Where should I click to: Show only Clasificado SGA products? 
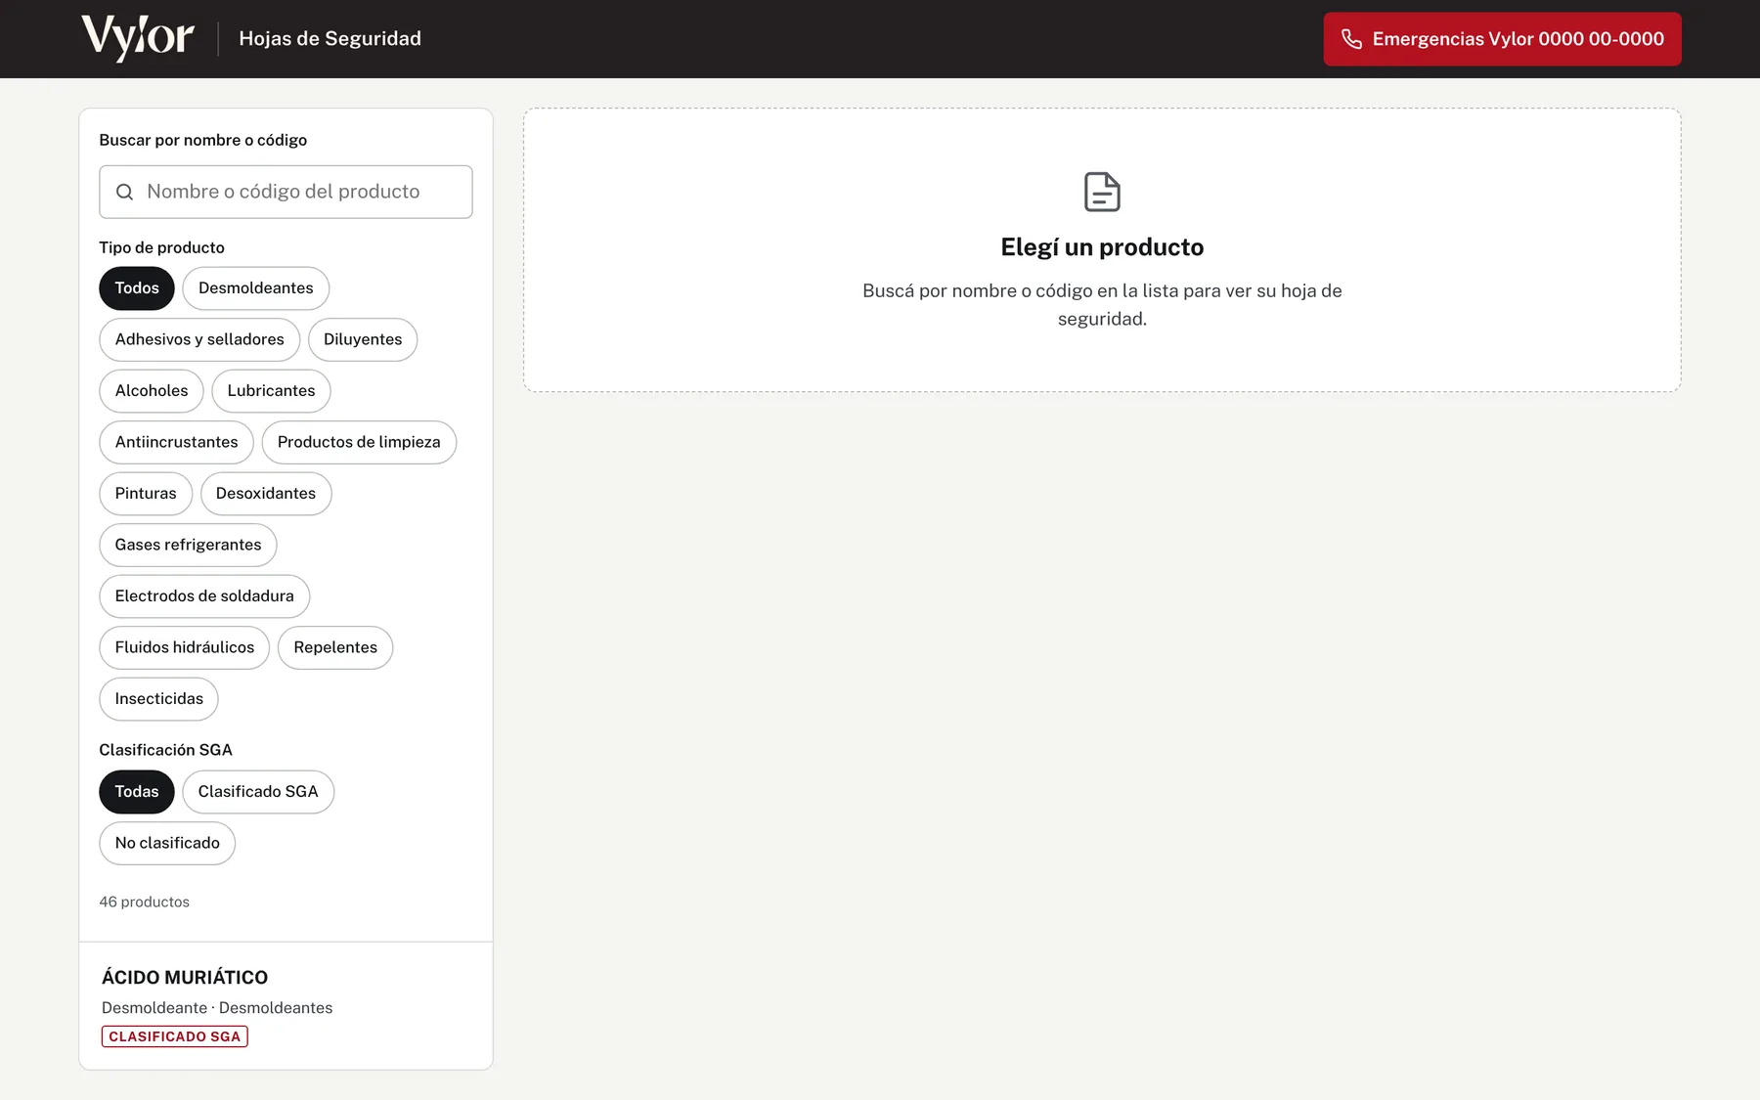pyautogui.click(x=258, y=792)
